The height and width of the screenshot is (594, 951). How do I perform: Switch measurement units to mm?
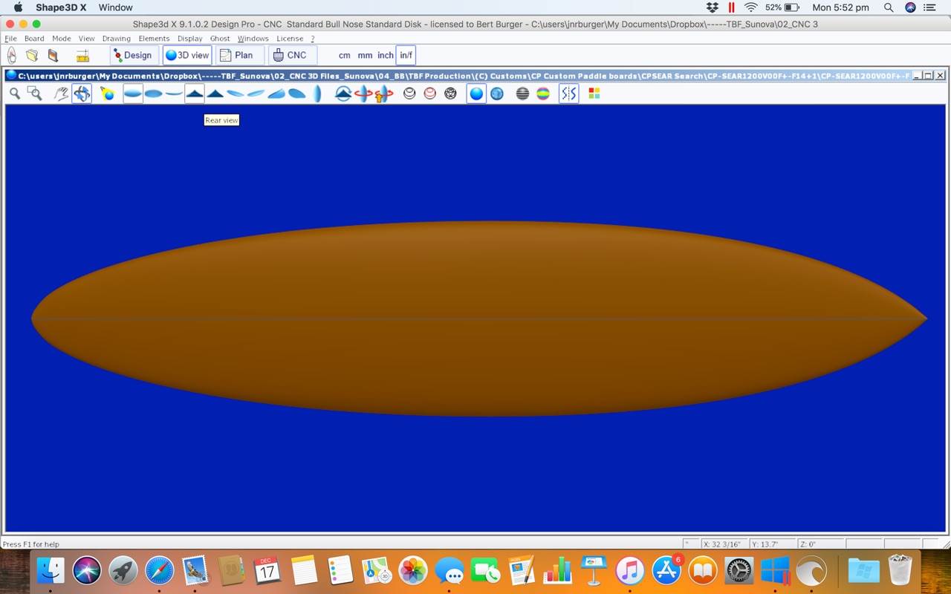[364, 55]
